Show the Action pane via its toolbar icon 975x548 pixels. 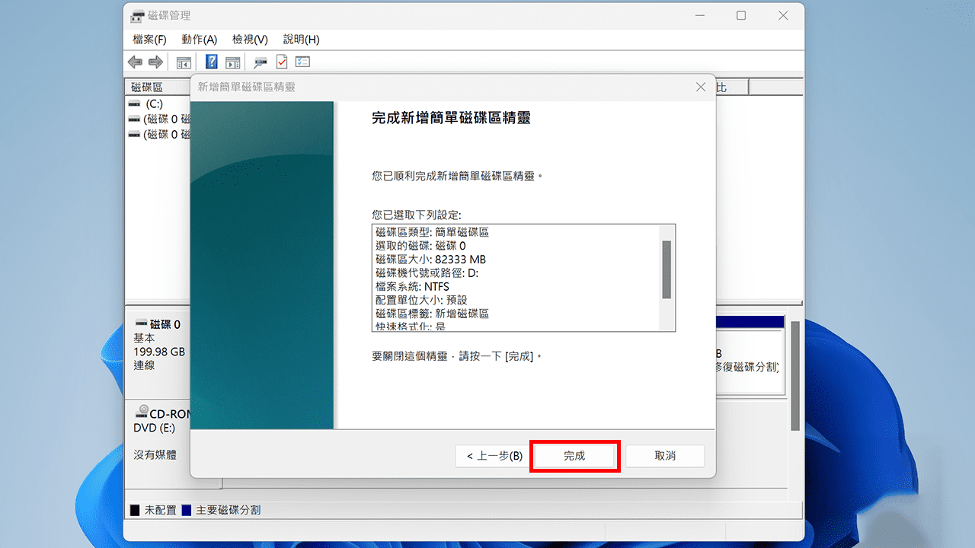coord(232,62)
